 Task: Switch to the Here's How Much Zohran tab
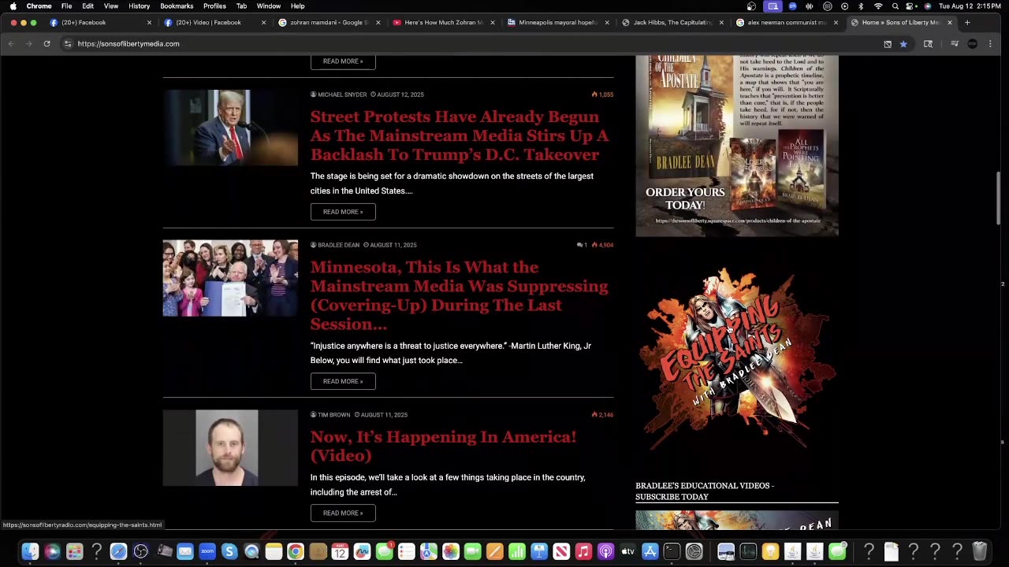point(444,23)
